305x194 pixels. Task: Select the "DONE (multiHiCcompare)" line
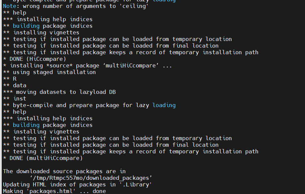pos(43,158)
